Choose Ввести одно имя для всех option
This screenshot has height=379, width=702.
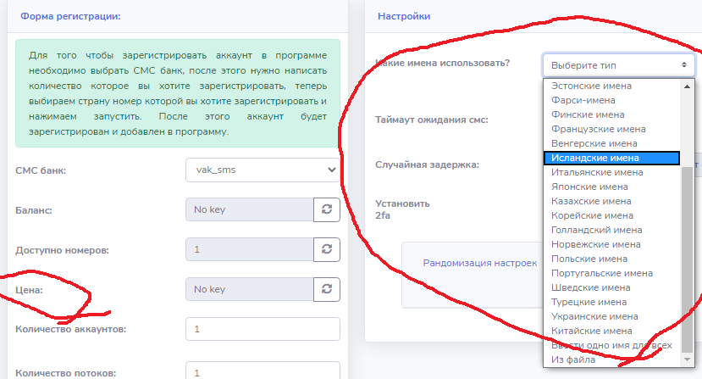(611, 345)
